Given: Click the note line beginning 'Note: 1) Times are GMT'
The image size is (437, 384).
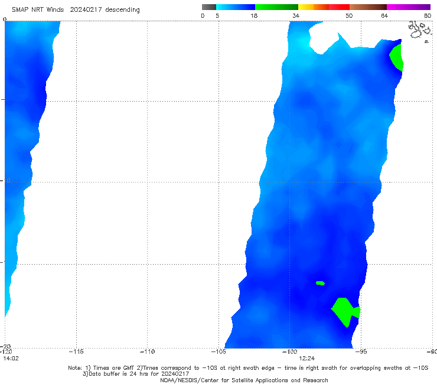Looking at the screenshot, I should [x=248, y=368].
